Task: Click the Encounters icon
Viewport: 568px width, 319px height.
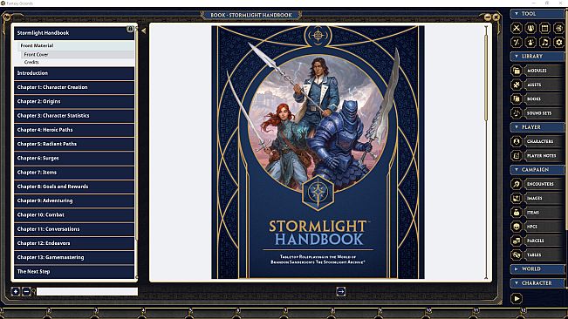Action: (x=517, y=184)
